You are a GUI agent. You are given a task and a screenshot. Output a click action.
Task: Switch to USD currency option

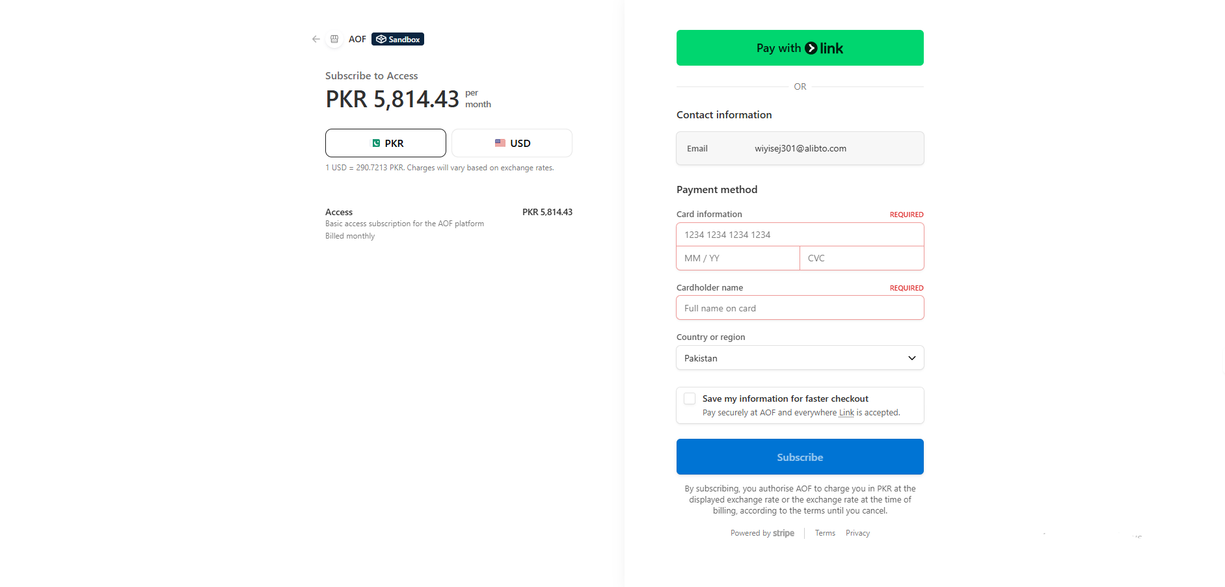pyautogui.click(x=511, y=143)
